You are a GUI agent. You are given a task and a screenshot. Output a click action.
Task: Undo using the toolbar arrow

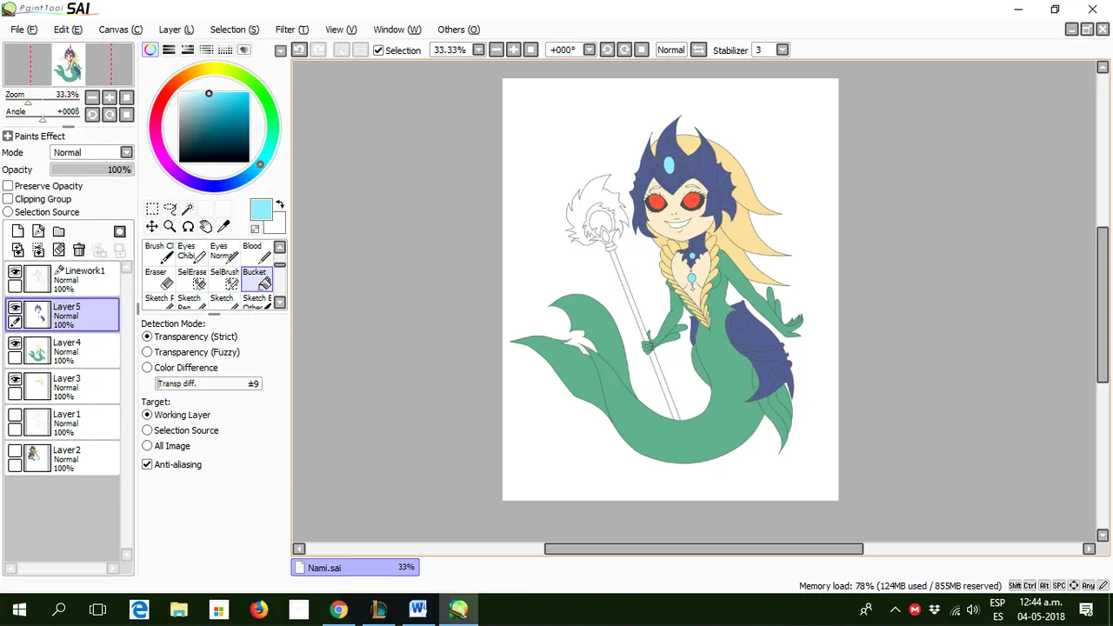point(299,50)
